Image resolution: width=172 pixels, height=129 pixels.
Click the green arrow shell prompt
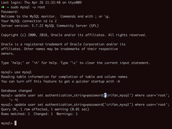pyautogui.click(x=3, y=7)
